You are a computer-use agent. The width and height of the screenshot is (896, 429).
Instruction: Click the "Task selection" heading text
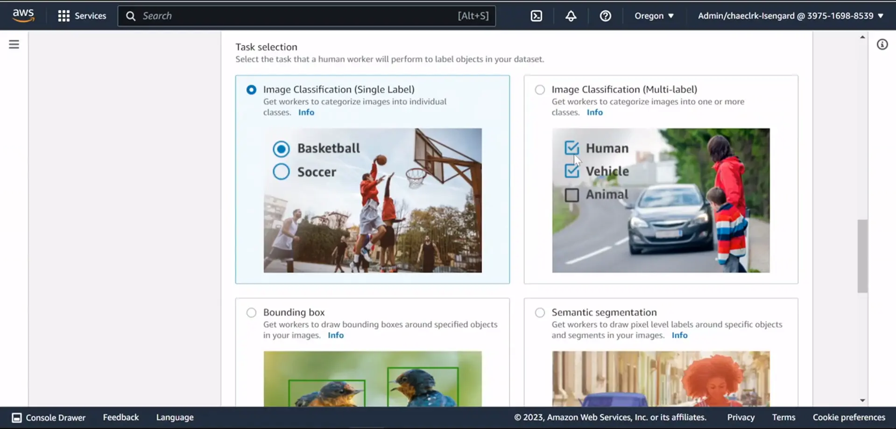pos(266,47)
